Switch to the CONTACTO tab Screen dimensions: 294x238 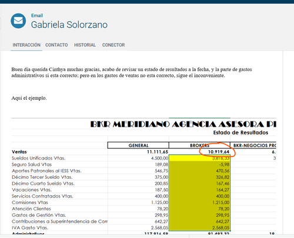[x=56, y=45]
